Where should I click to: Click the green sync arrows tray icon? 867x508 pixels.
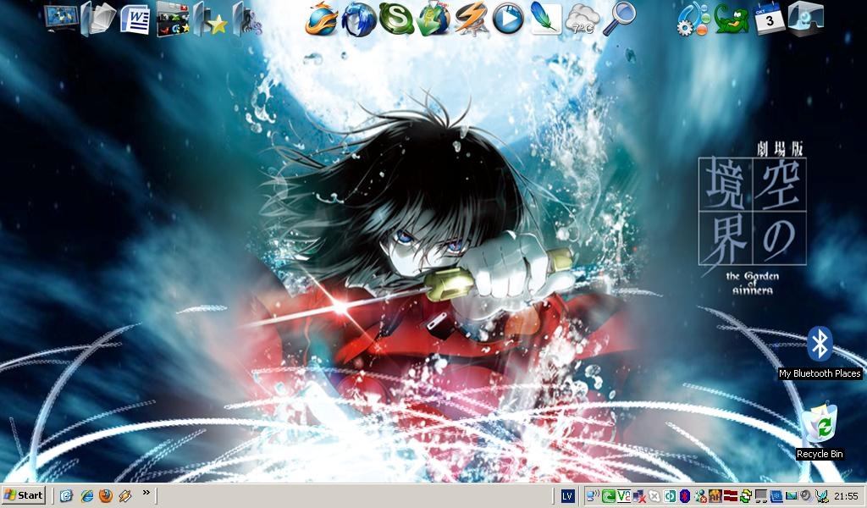click(x=745, y=496)
